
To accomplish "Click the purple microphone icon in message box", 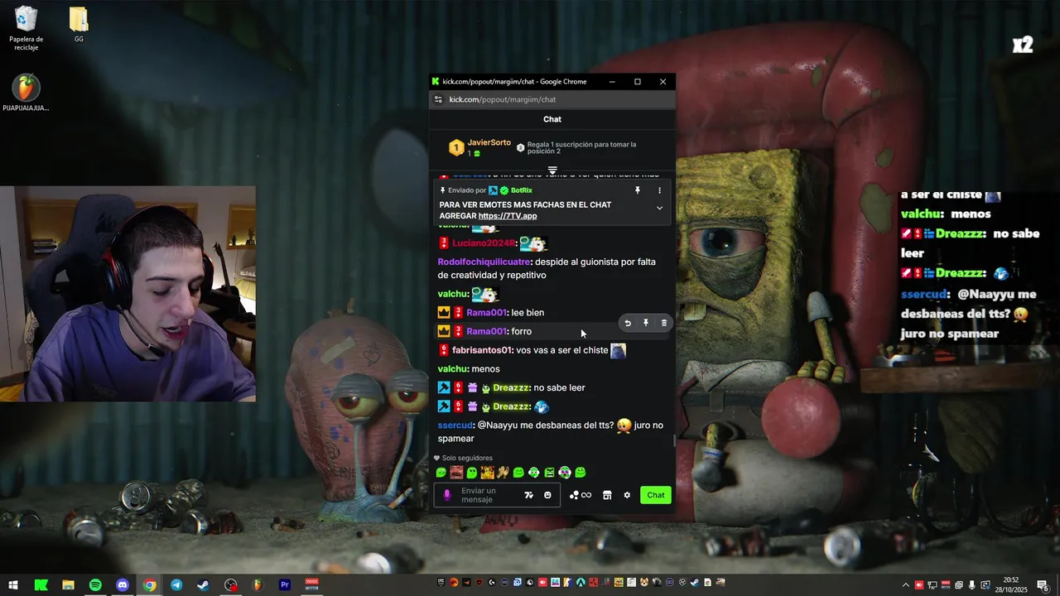I will pos(447,495).
